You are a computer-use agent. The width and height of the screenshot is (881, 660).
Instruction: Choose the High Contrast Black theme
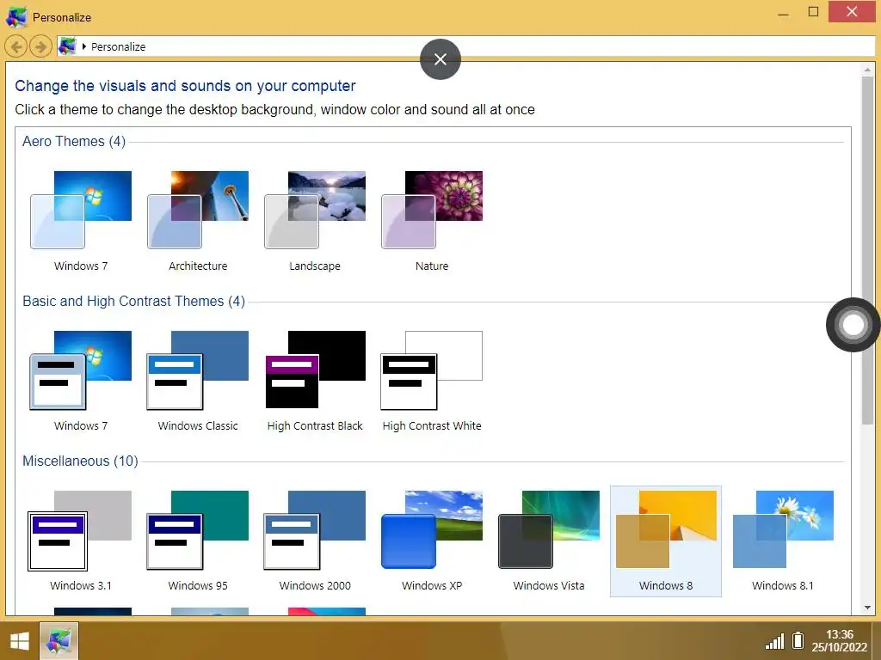click(x=315, y=381)
